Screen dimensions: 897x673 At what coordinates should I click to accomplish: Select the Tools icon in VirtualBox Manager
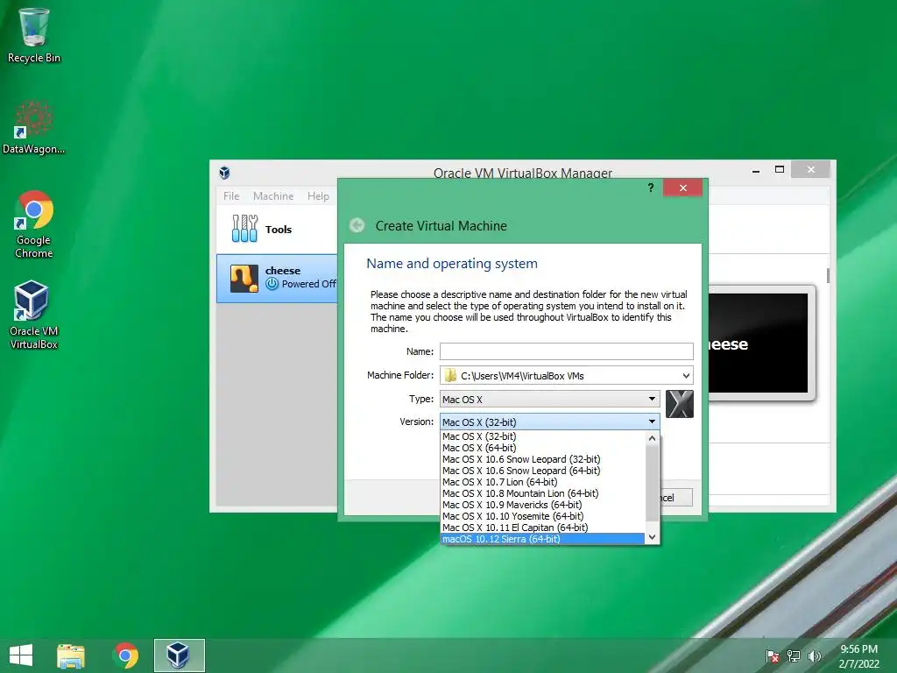245,229
